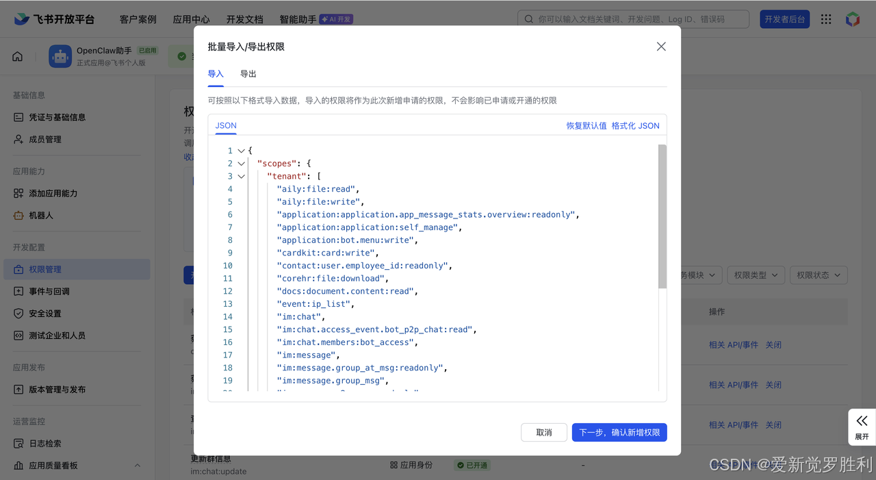Open 日志检索 in sidebar
This screenshot has height=480, width=876.
45,443
